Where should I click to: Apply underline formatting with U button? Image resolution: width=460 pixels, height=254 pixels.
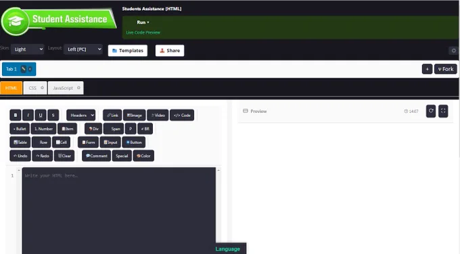[41, 115]
